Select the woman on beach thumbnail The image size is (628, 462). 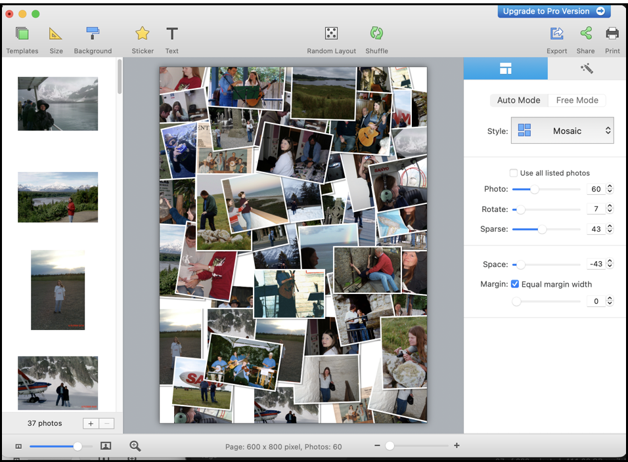point(58,290)
